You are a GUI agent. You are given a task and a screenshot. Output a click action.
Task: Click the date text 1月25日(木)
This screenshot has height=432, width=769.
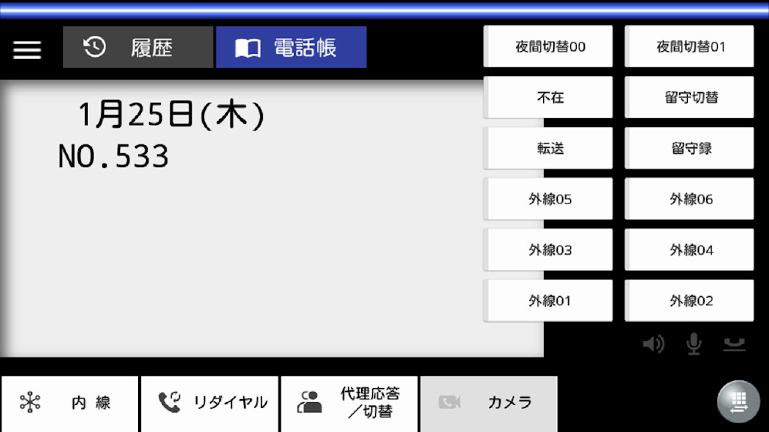tap(171, 115)
